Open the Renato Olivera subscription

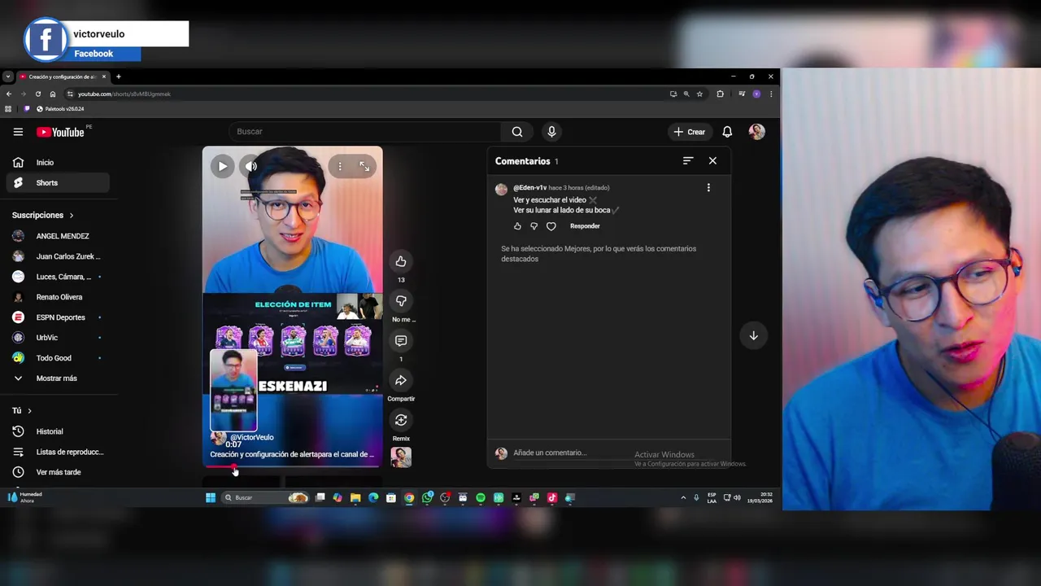click(x=57, y=297)
